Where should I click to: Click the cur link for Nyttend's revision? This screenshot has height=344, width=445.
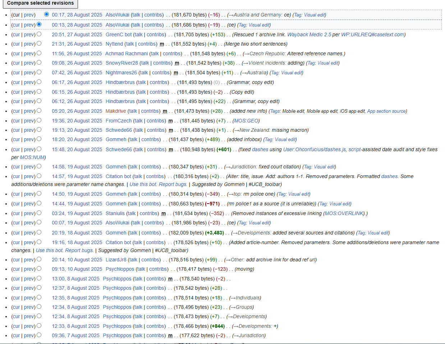[16, 44]
